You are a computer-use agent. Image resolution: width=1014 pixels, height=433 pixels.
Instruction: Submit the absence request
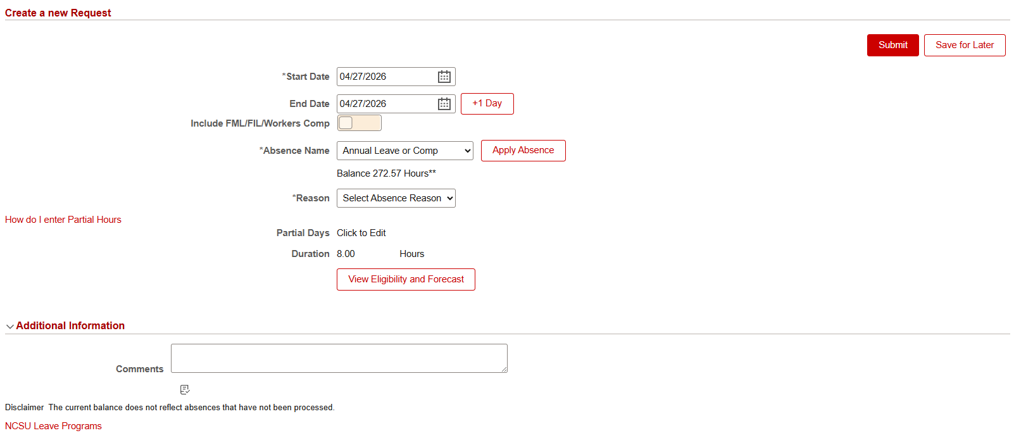893,45
